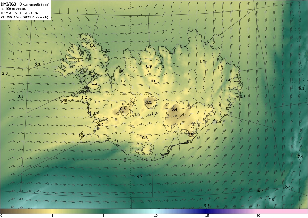This screenshot has height=218, width=308.
Task: Click the 1.1 mm-scale tick label 1
Action: [x=52, y=216]
